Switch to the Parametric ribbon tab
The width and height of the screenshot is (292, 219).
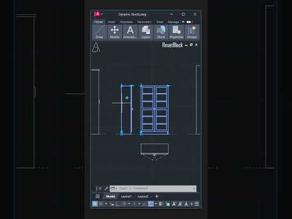(x=145, y=22)
